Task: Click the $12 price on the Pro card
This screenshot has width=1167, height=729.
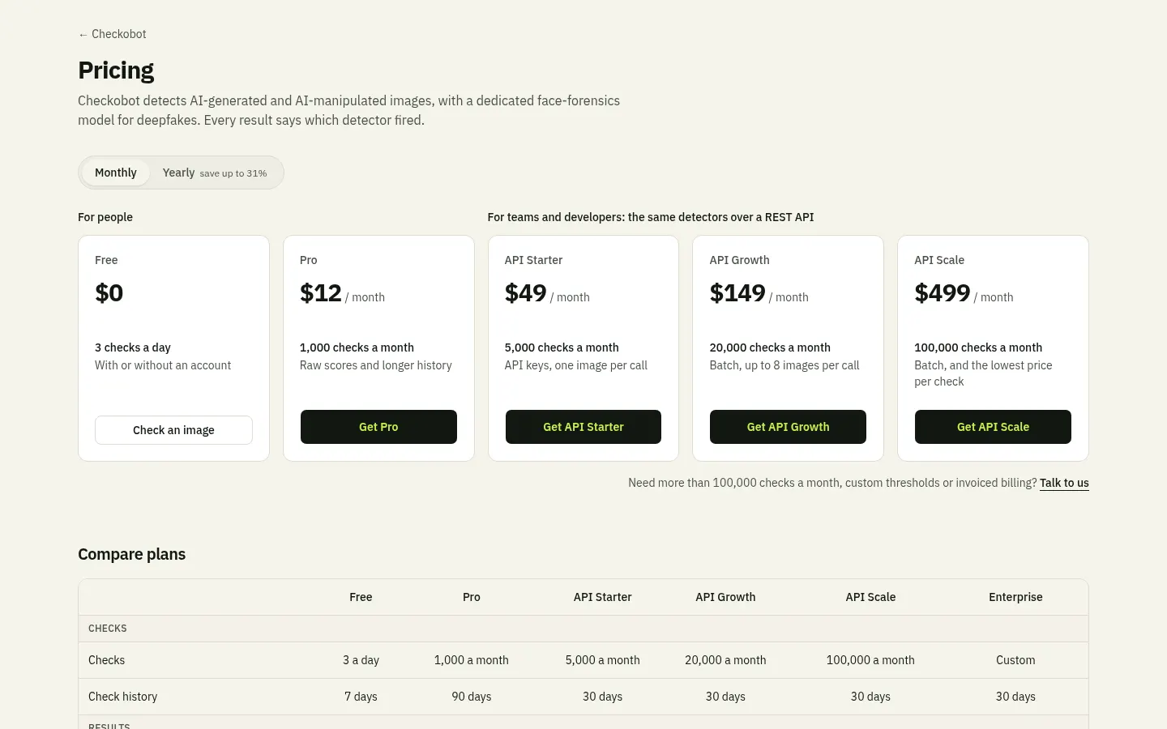Action: point(321,292)
